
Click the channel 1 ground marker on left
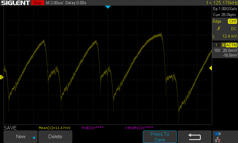click(1, 77)
